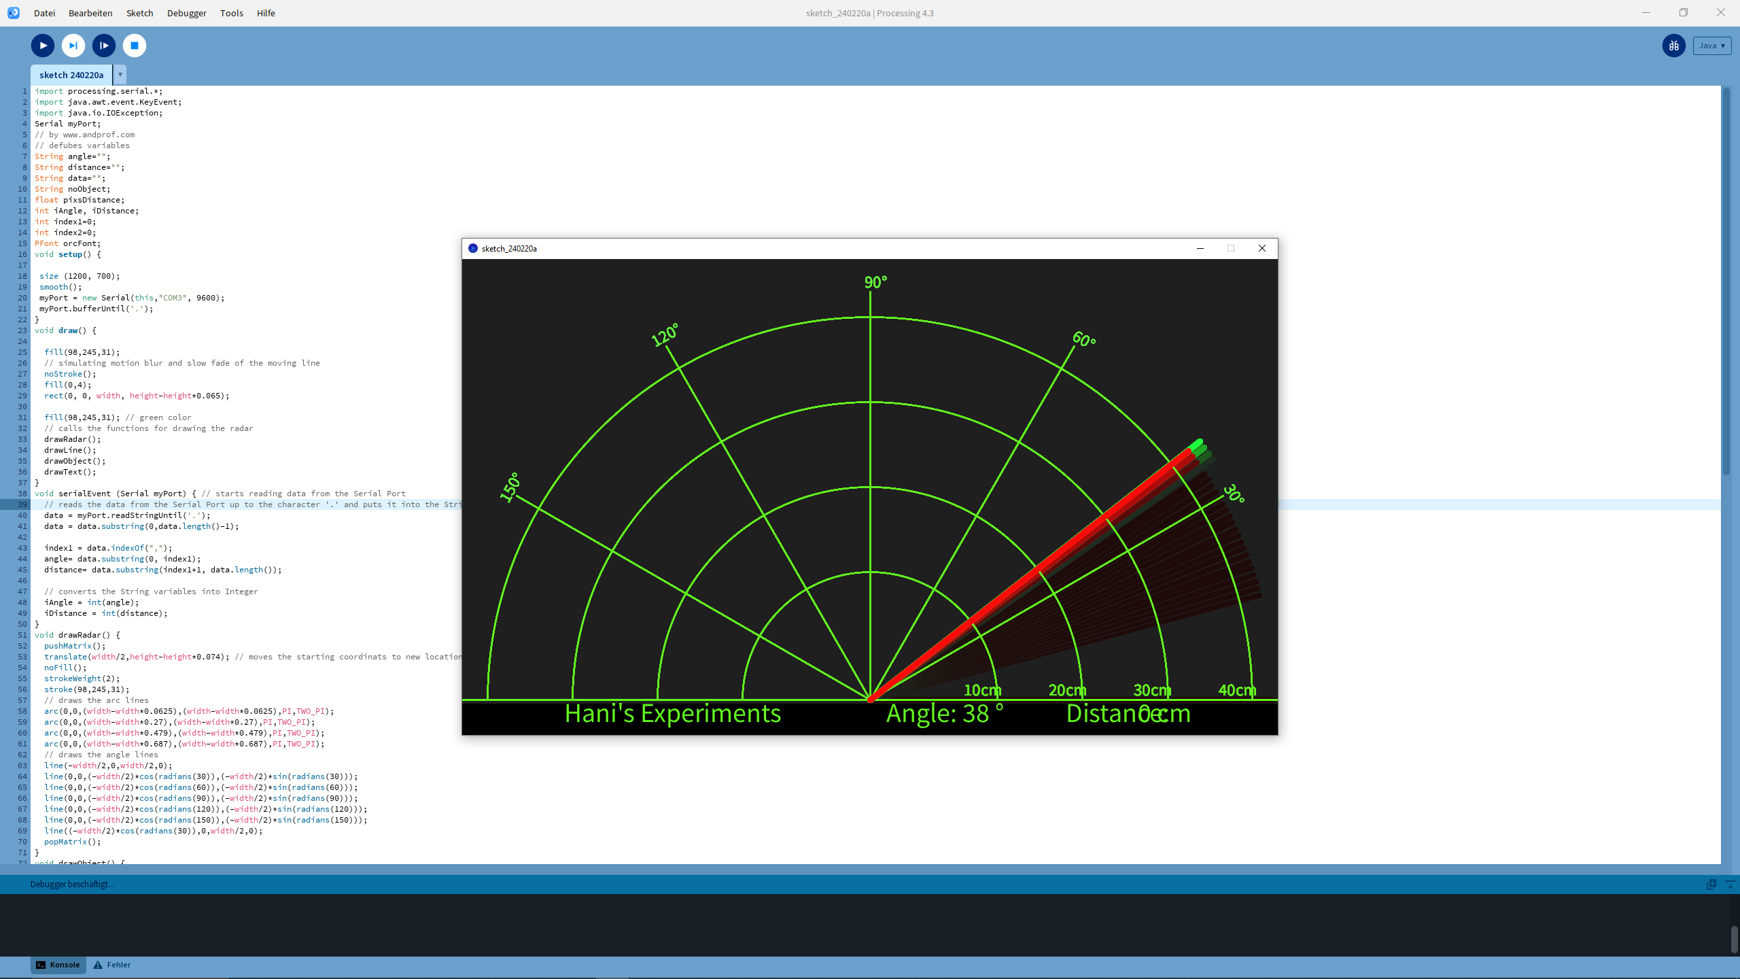This screenshot has width=1740, height=979.
Task: Click the Run sketch play button
Action: pyautogui.click(x=42, y=46)
